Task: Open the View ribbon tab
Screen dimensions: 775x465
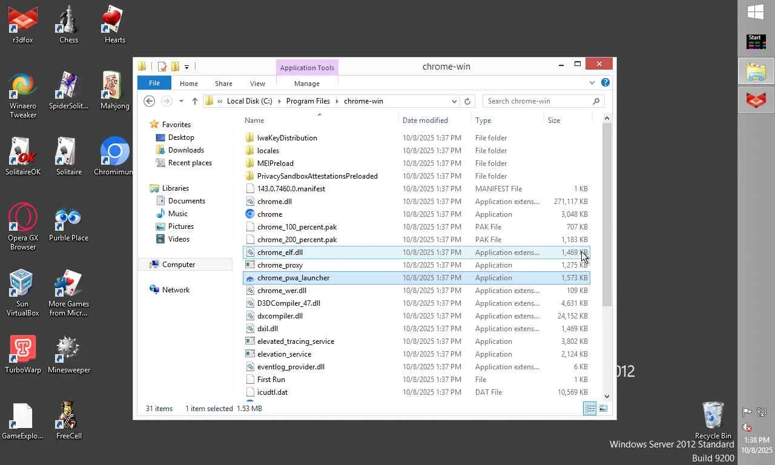Action: click(257, 84)
